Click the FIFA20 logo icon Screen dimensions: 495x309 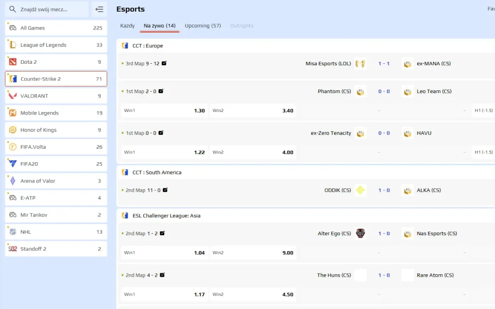[13, 164]
